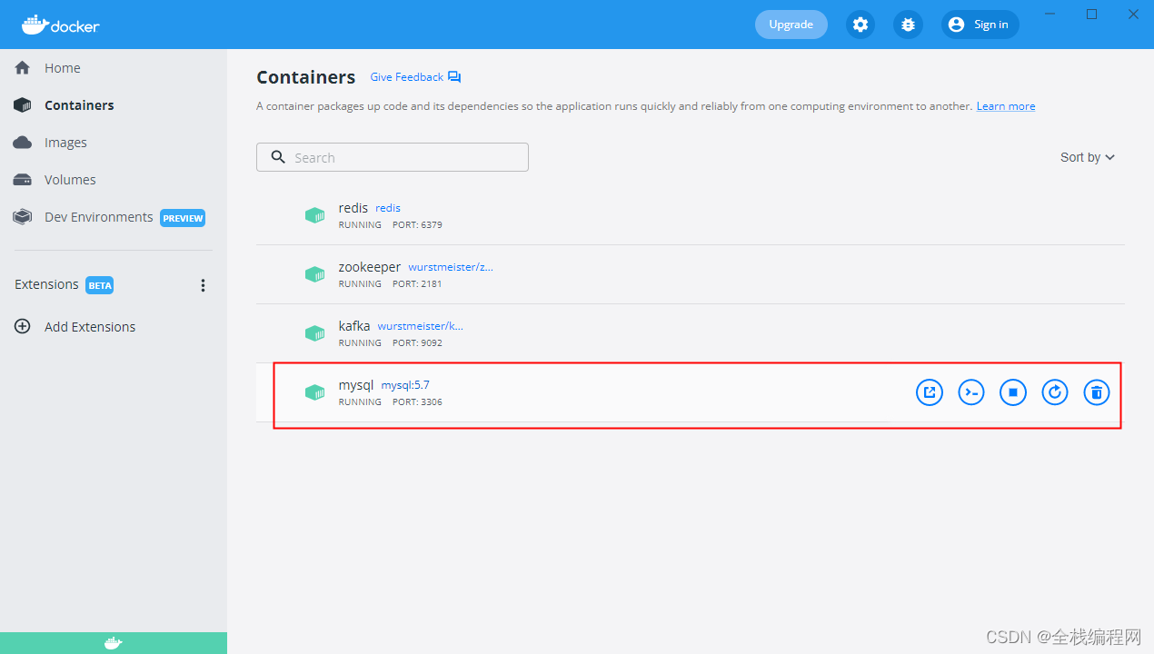Minimize the Docker Desktop window
This screenshot has width=1154, height=654.
coord(1050,14)
